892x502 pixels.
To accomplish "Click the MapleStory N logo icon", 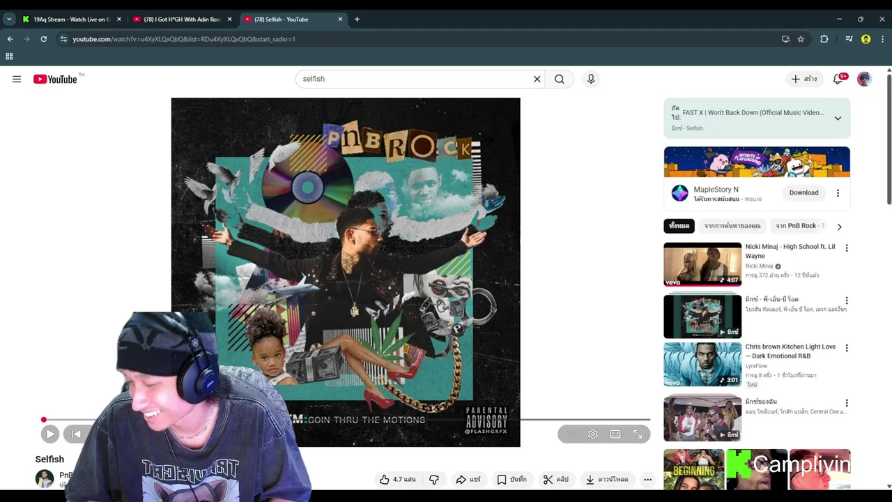I will pyautogui.click(x=679, y=193).
